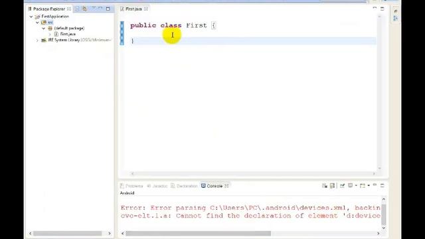This screenshot has width=425, height=239.
Task: Click the Package Explorer horizontal scrollbar thumb
Action: (67, 233)
